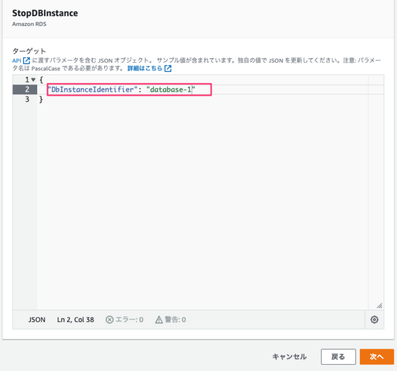The width and height of the screenshot is (397, 371).
Task: Select line number 2 in gutter
Action: point(27,89)
